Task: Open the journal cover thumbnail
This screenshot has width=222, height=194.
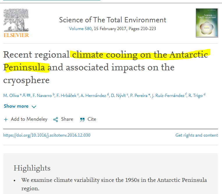Action: (207, 23)
